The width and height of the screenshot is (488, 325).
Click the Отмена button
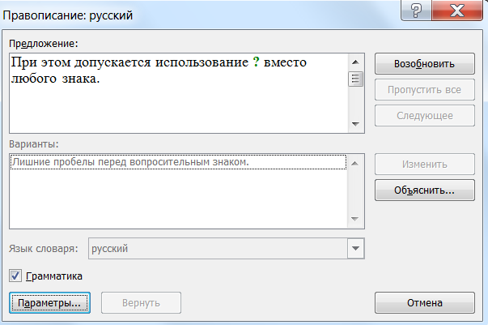[x=425, y=302]
